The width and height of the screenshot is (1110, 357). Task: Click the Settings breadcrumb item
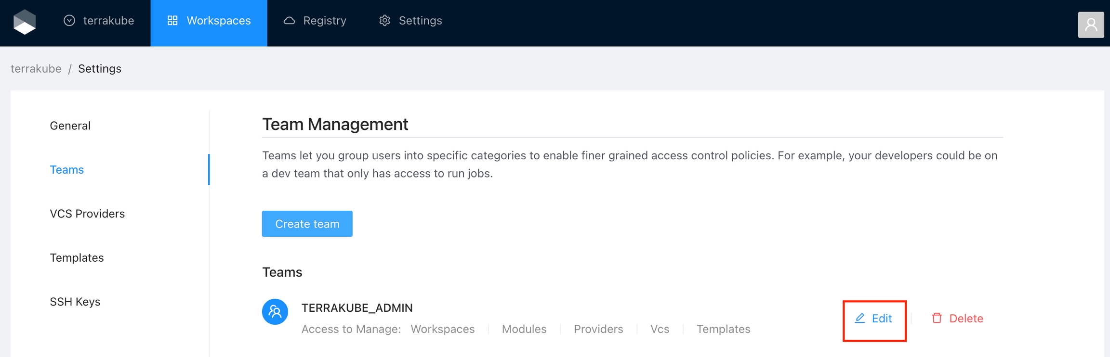[100, 69]
